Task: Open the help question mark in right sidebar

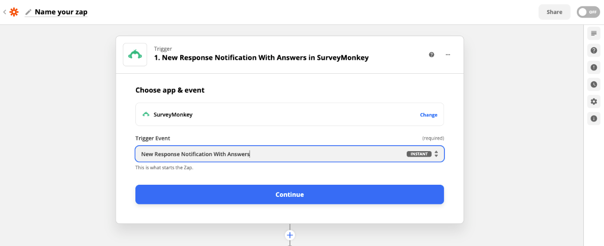Action: (594, 50)
